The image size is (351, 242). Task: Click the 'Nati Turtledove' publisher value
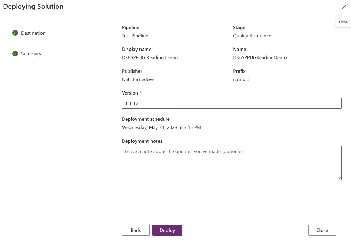138,79
